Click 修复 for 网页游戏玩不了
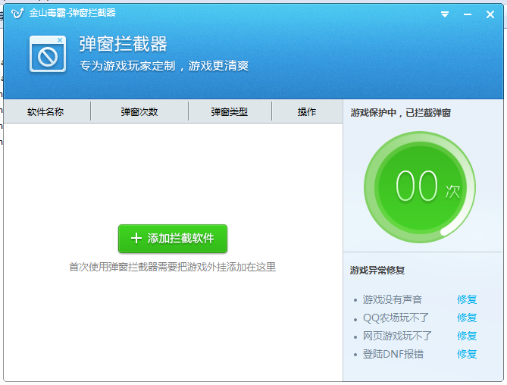Viewport: 507px width, 385px height. point(467,336)
